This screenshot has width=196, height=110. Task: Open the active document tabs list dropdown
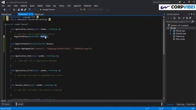pyautogui.click(x=164, y=14)
